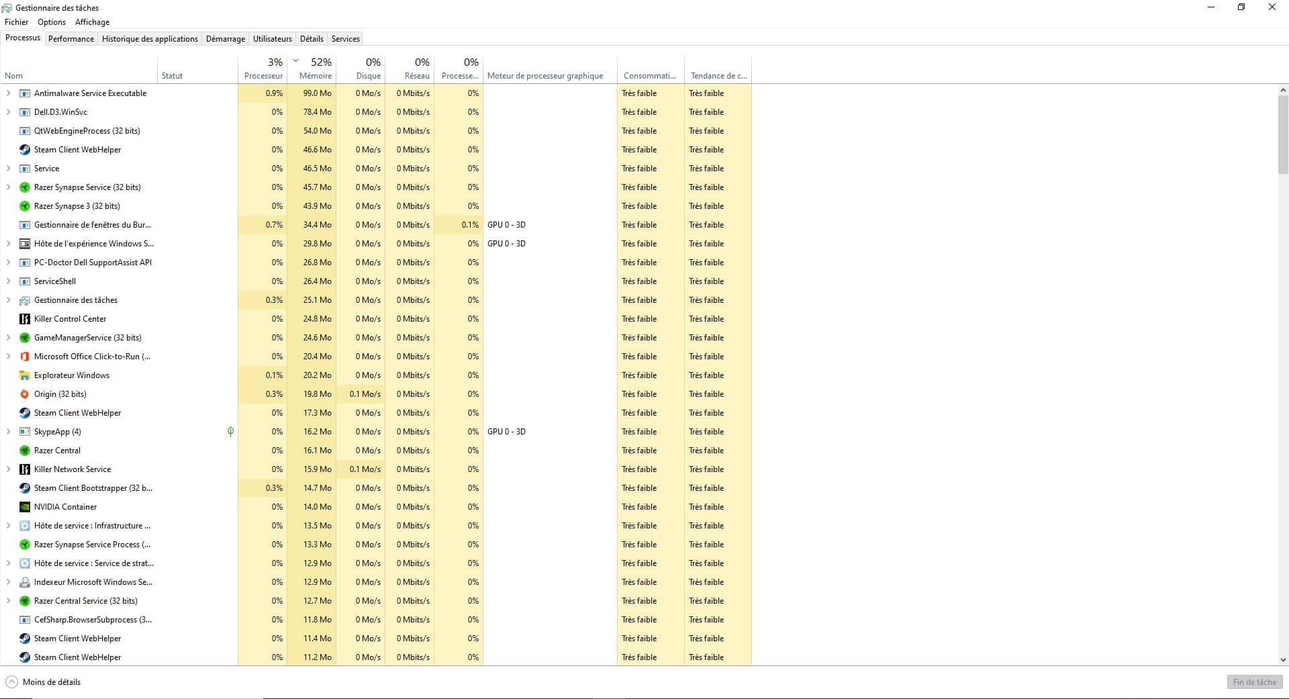Open the Démarrage tab
This screenshot has height=699, width=1289.
225,39
